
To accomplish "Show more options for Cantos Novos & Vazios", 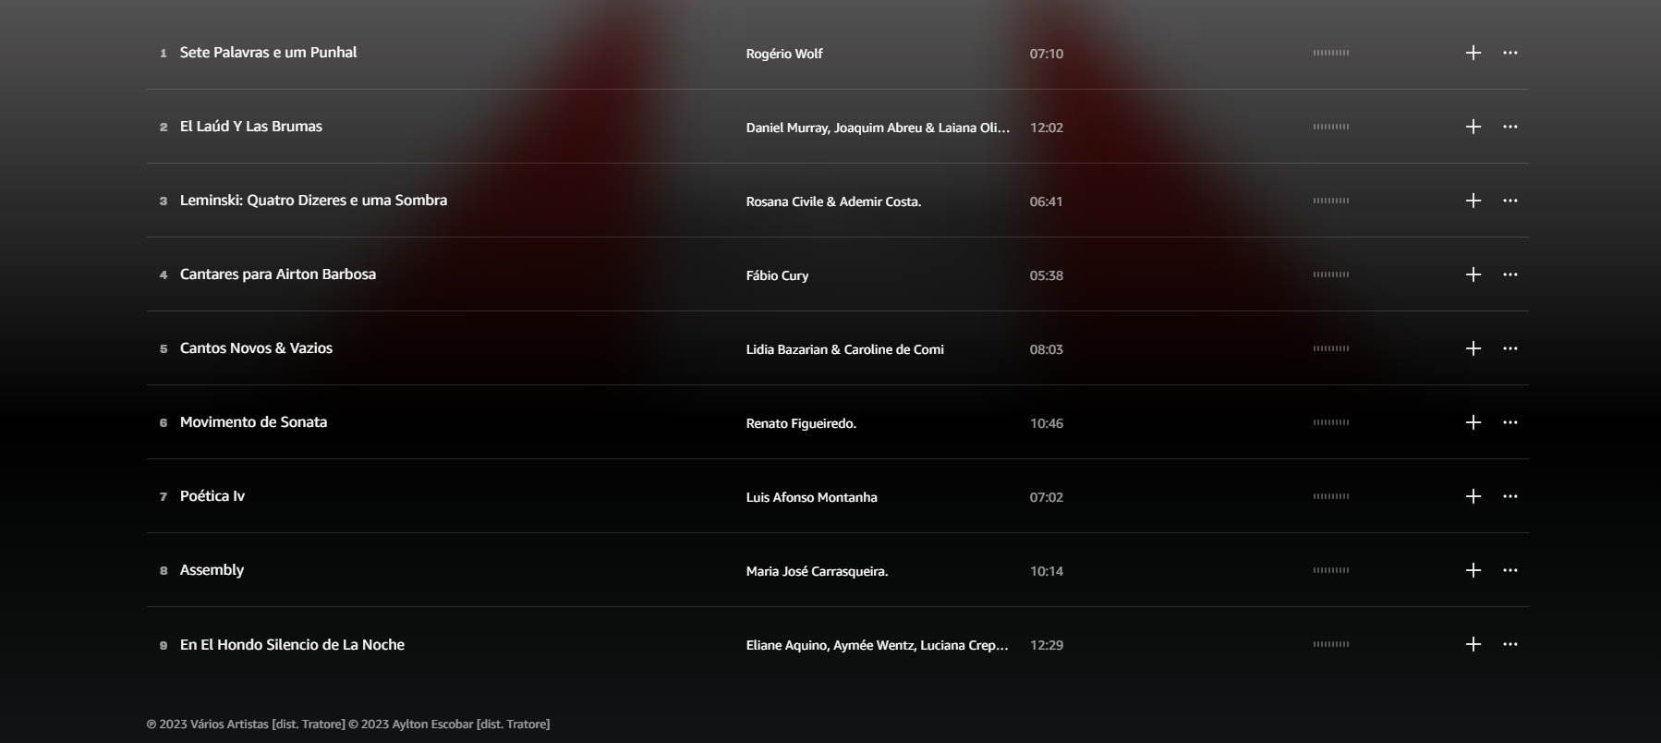I will pyautogui.click(x=1510, y=348).
